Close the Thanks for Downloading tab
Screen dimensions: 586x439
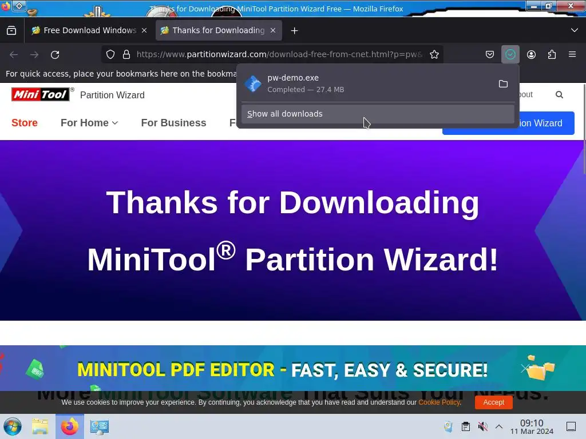[x=273, y=31]
